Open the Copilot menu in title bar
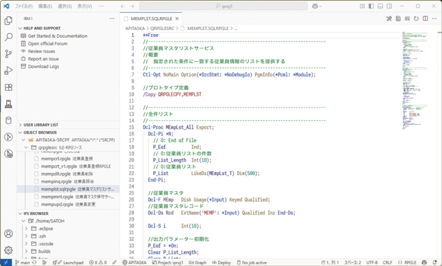442x266 pixels. (x=317, y=6)
